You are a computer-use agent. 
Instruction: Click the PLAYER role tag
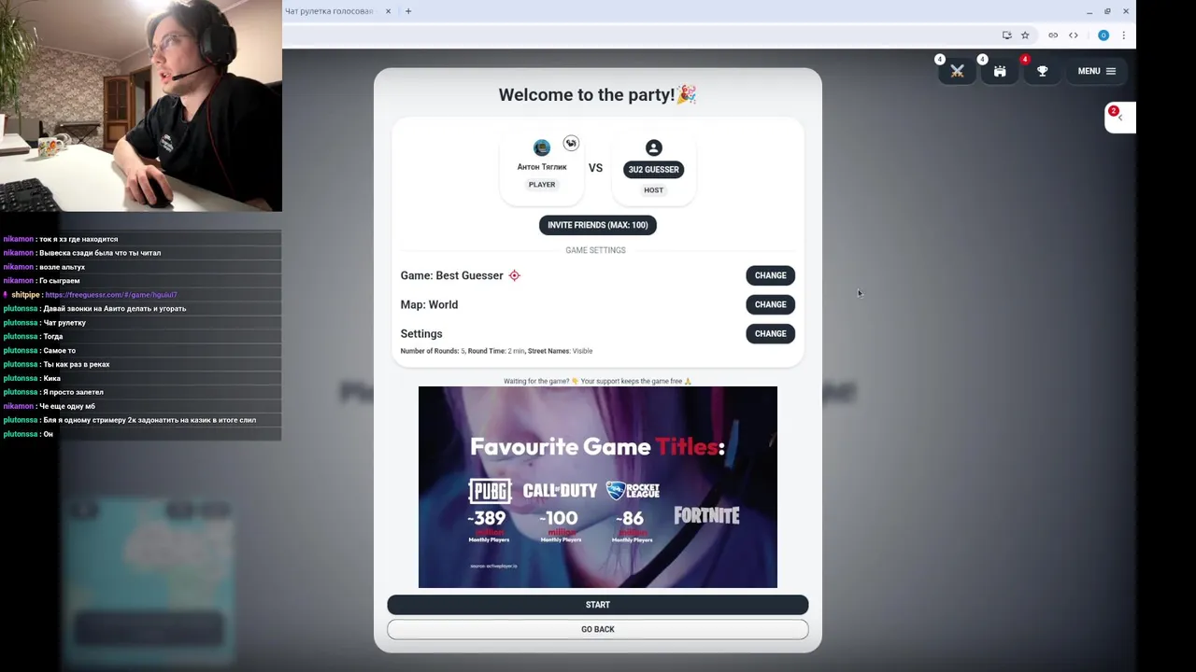[x=542, y=185]
